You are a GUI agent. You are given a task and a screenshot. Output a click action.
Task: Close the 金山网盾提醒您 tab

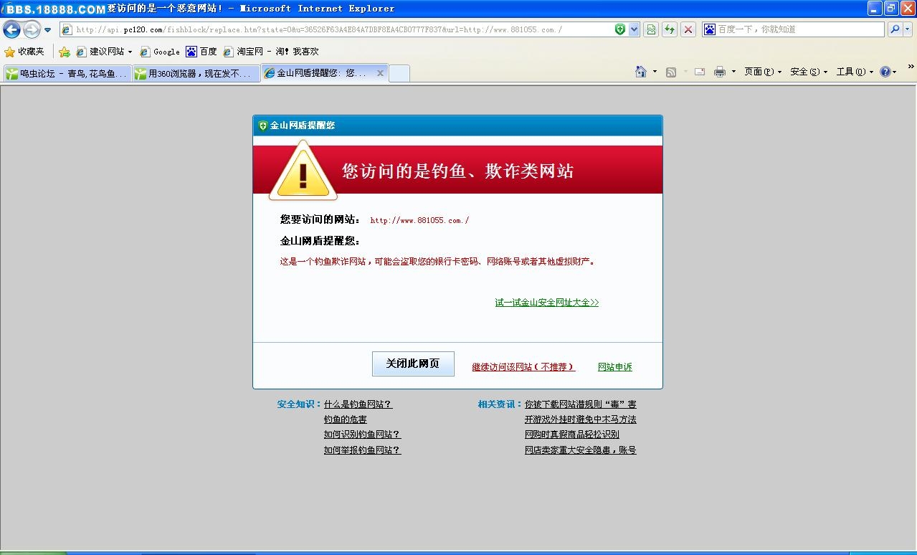tap(380, 73)
